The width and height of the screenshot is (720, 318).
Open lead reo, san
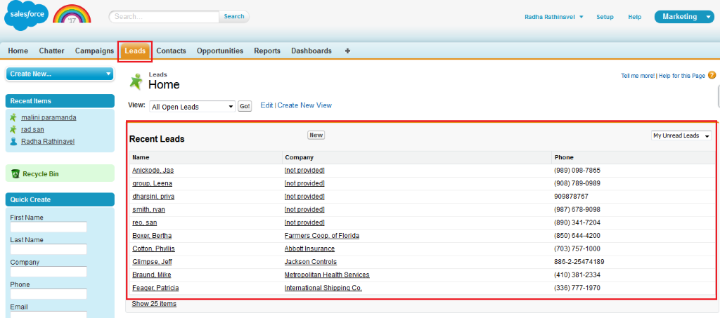pyautogui.click(x=145, y=223)
